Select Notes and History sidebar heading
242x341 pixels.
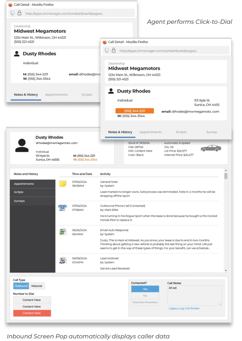(x=26, y=174)
